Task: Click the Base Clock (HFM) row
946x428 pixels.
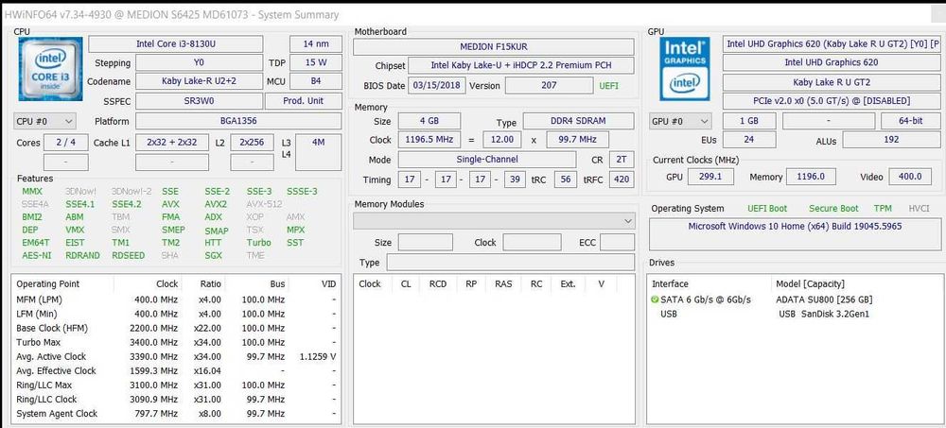Action: click(x=176, y=329)
